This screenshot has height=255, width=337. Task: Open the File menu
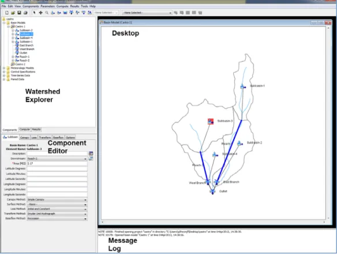[x=4, y=6]
